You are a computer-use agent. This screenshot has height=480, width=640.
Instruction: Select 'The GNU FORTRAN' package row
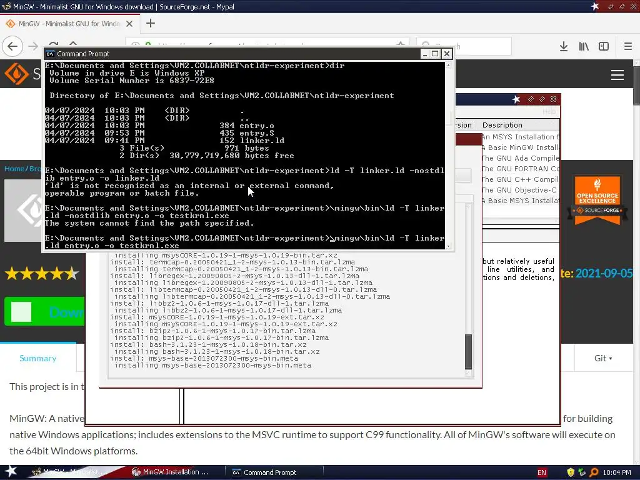point(521,169)
